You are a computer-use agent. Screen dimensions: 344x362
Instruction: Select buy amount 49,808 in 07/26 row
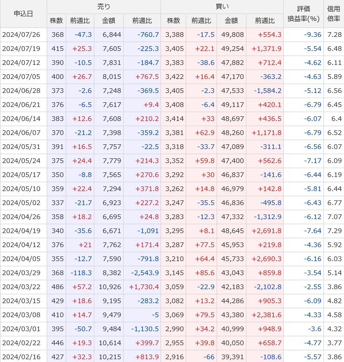coord(232,35)
